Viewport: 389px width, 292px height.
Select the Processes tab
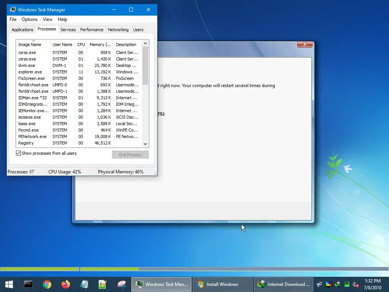click(x=47, y=29)
